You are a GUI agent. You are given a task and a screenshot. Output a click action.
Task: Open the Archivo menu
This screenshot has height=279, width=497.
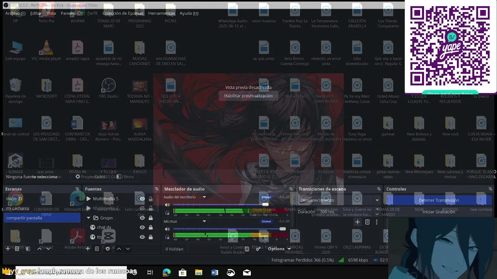[x=15, y=13]
